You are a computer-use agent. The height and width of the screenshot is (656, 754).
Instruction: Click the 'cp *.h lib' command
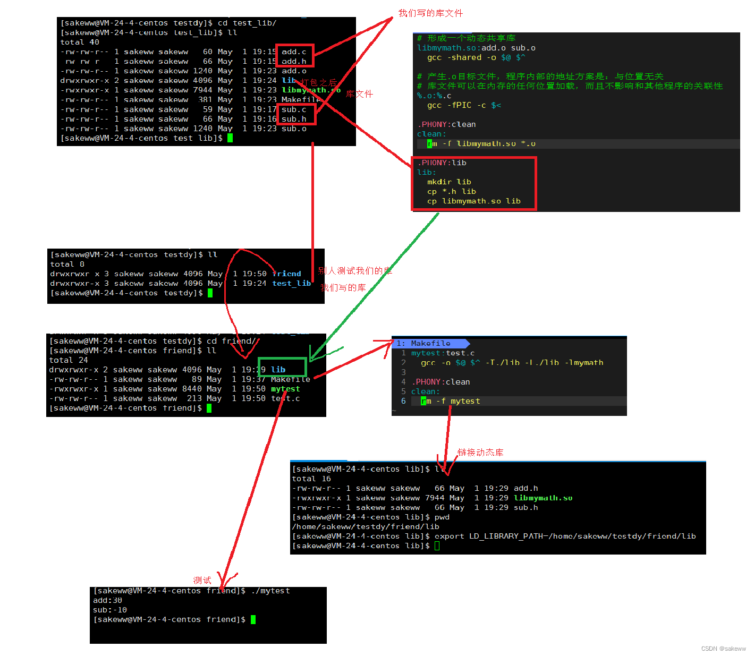pyautogui.click(x=452, y=191)
